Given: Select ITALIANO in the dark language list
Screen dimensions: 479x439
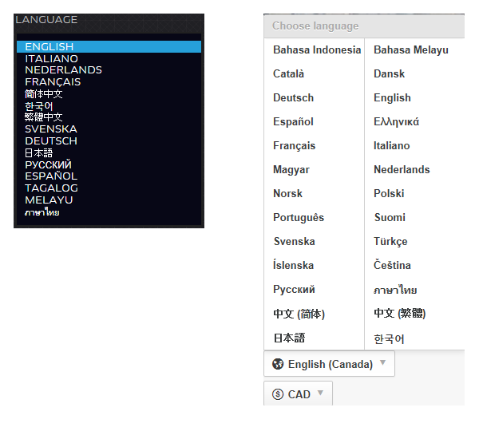Looking at the screenshot, I should coord(51,58).
